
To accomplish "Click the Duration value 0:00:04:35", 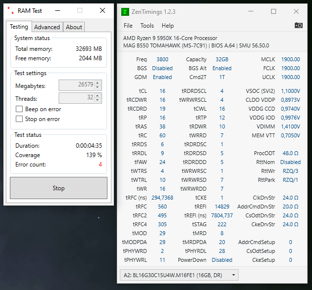I will click(x=89, y=146).
